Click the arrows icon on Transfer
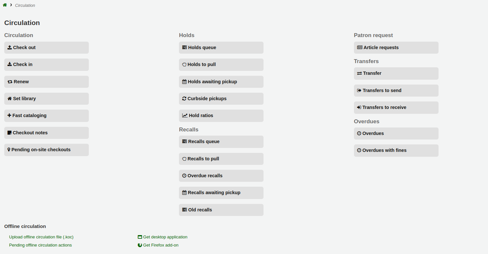Image resolution: width=488 pixels, height=254 pixels. 359,73
